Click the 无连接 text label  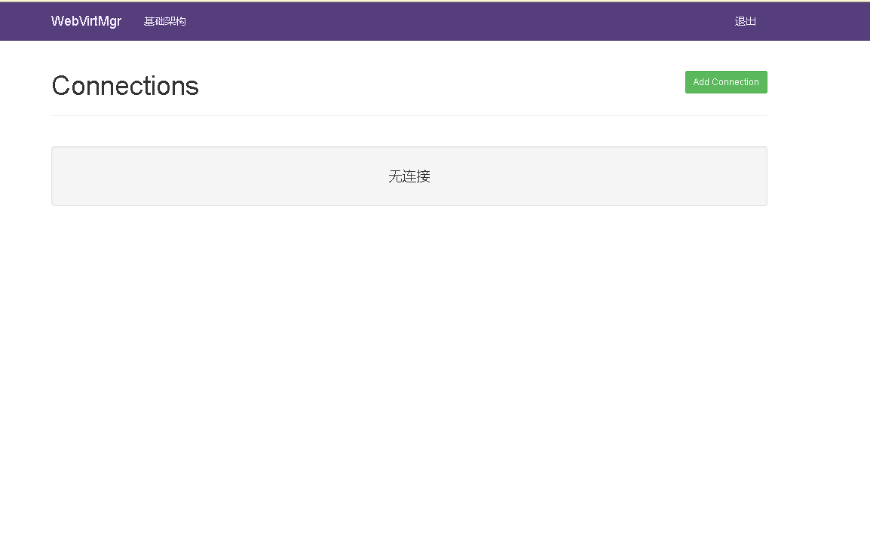(409, 176)
